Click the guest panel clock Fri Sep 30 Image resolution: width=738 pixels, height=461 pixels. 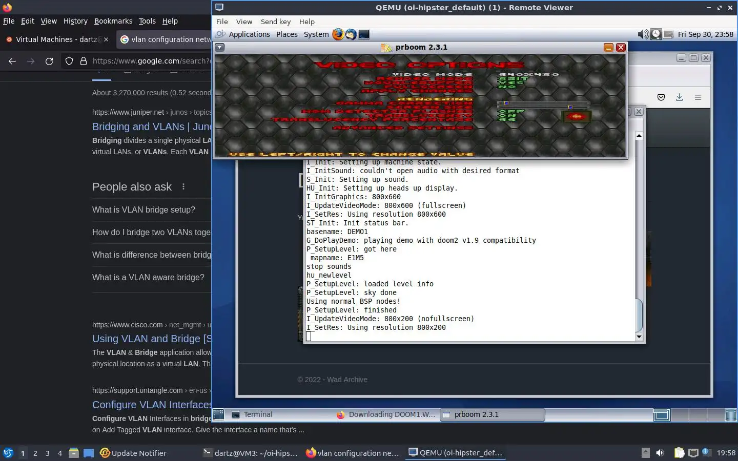click(x=705, y=34)
